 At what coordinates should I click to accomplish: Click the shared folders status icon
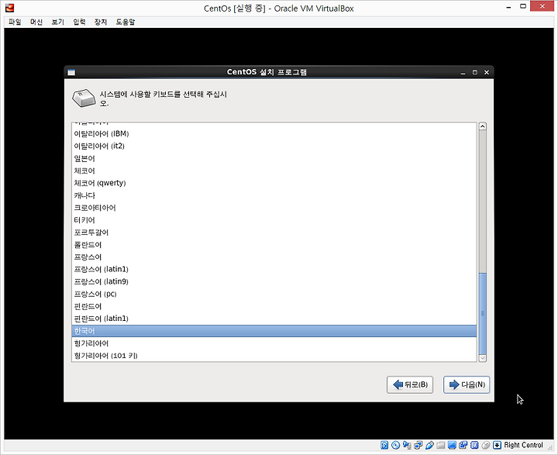click(441, 445)
